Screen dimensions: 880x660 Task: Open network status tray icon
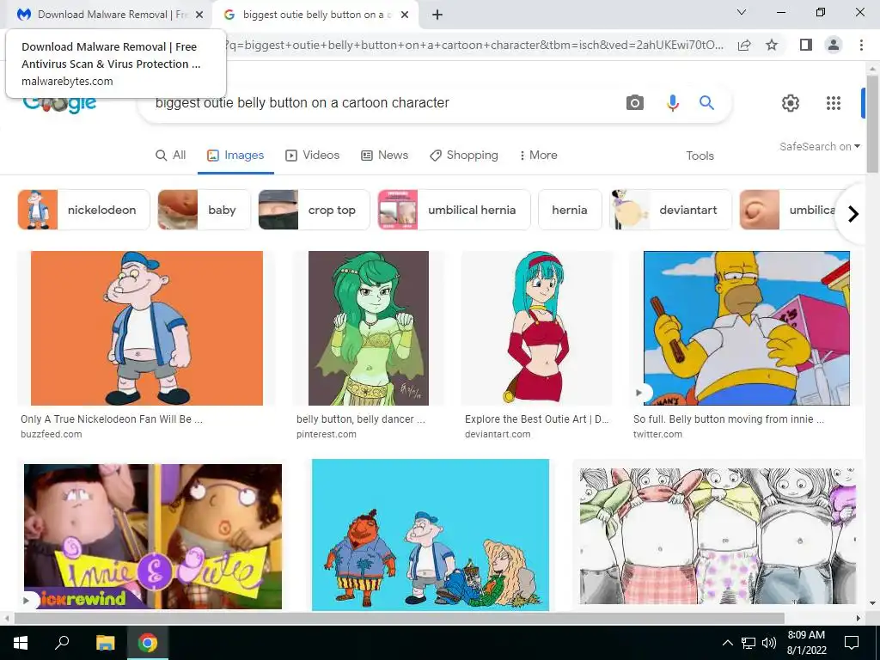click(749, 643)
